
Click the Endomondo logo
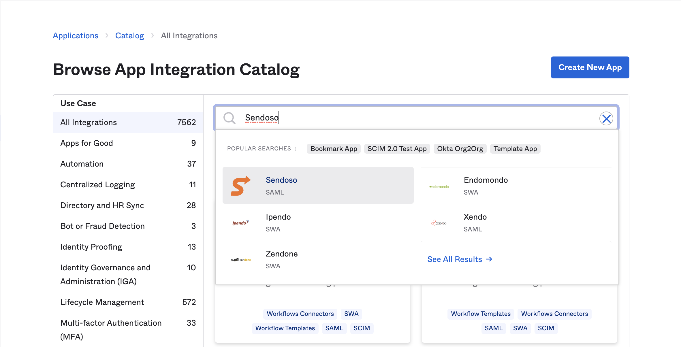tap(439, 187)
